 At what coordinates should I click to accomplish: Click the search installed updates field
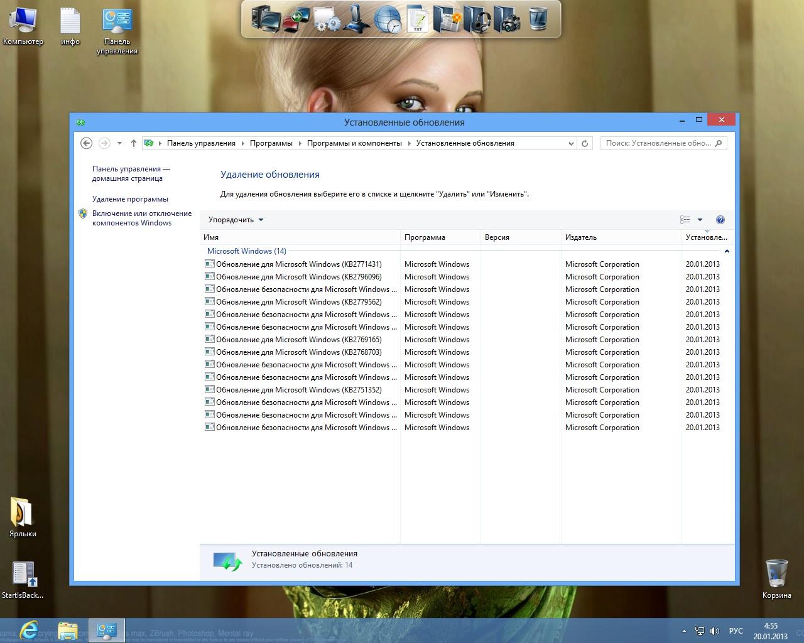coord(658,143)
